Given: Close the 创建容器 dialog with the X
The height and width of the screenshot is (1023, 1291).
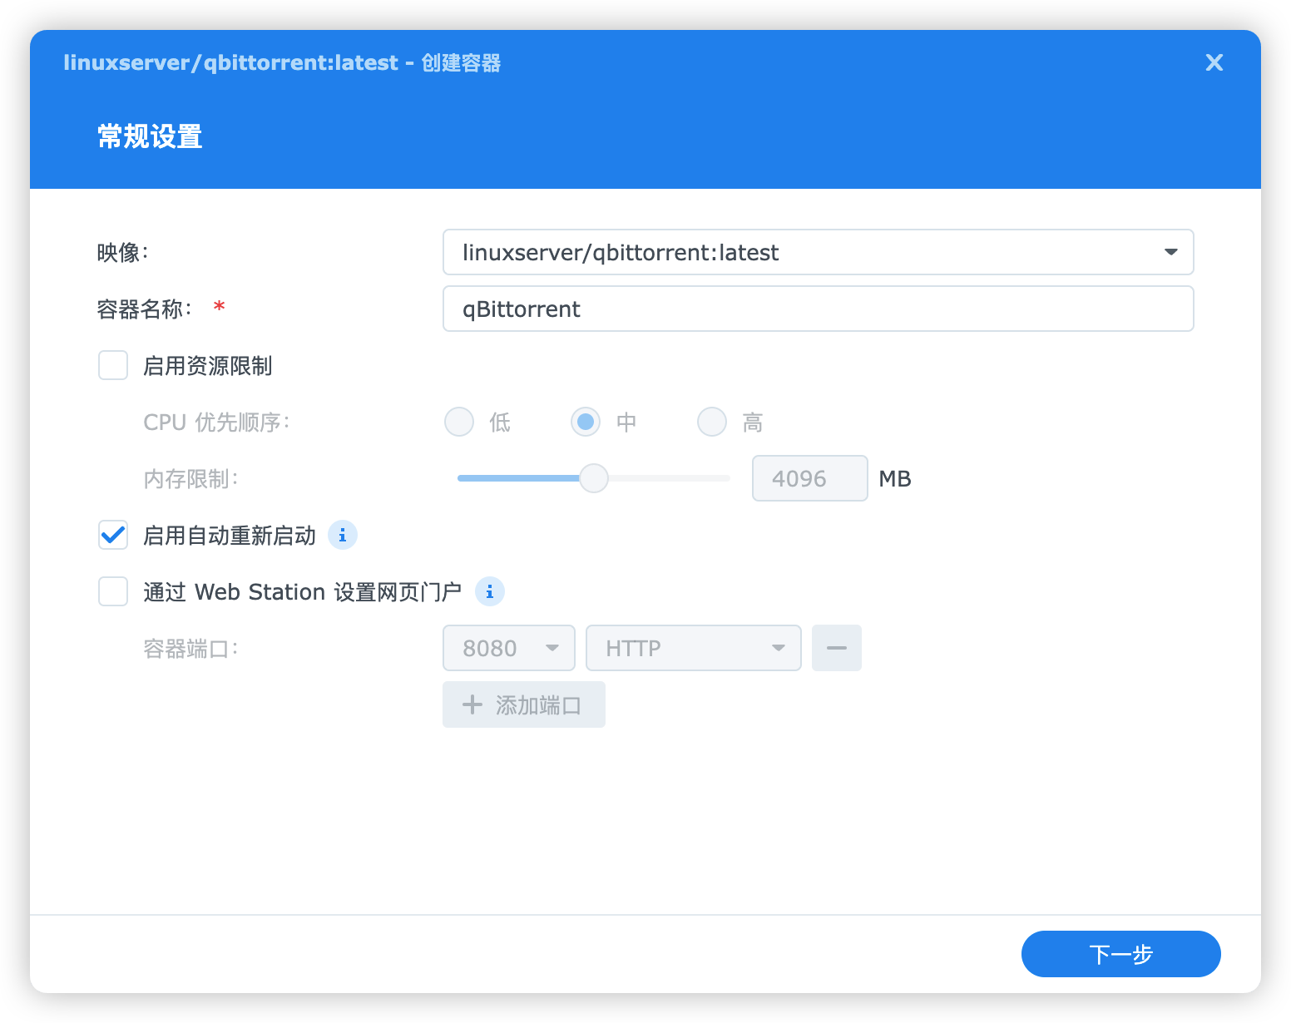Looking at the screenshot, I should (x=1214, y=63).
